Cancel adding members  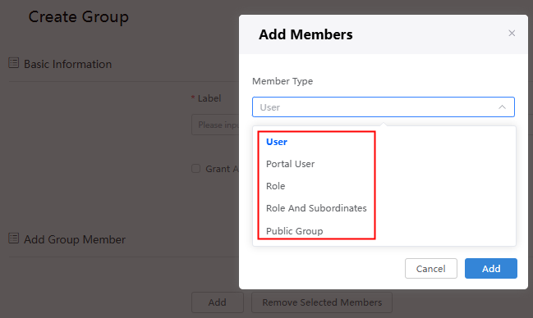(430, 269)
